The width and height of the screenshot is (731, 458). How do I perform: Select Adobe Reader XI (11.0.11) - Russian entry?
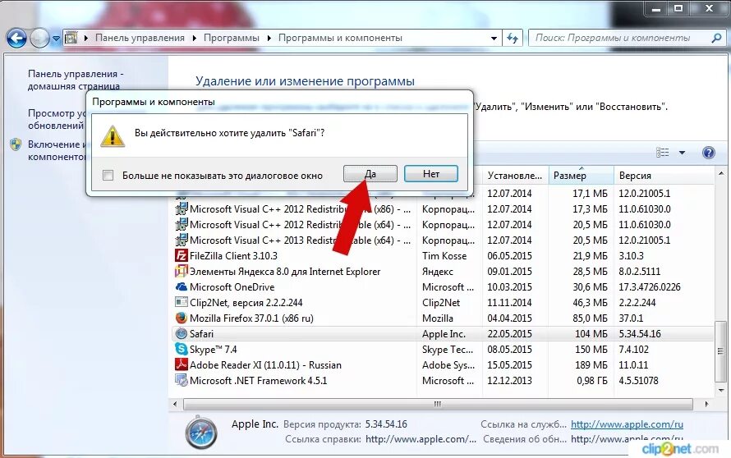tap(265, 364)
